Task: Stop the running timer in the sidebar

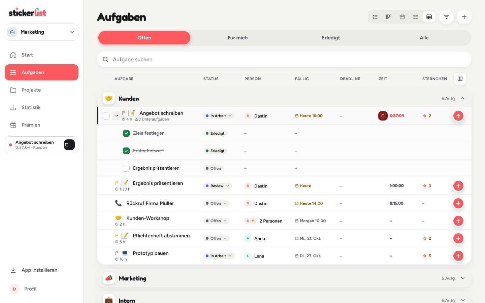Action: coord(69,145)
